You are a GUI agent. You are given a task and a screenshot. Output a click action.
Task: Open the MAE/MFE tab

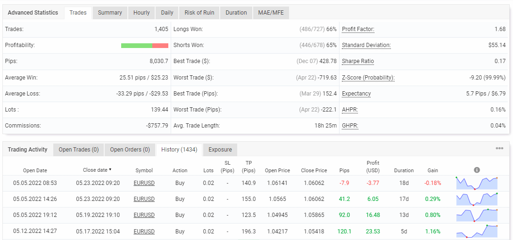(x=271, y=13)
